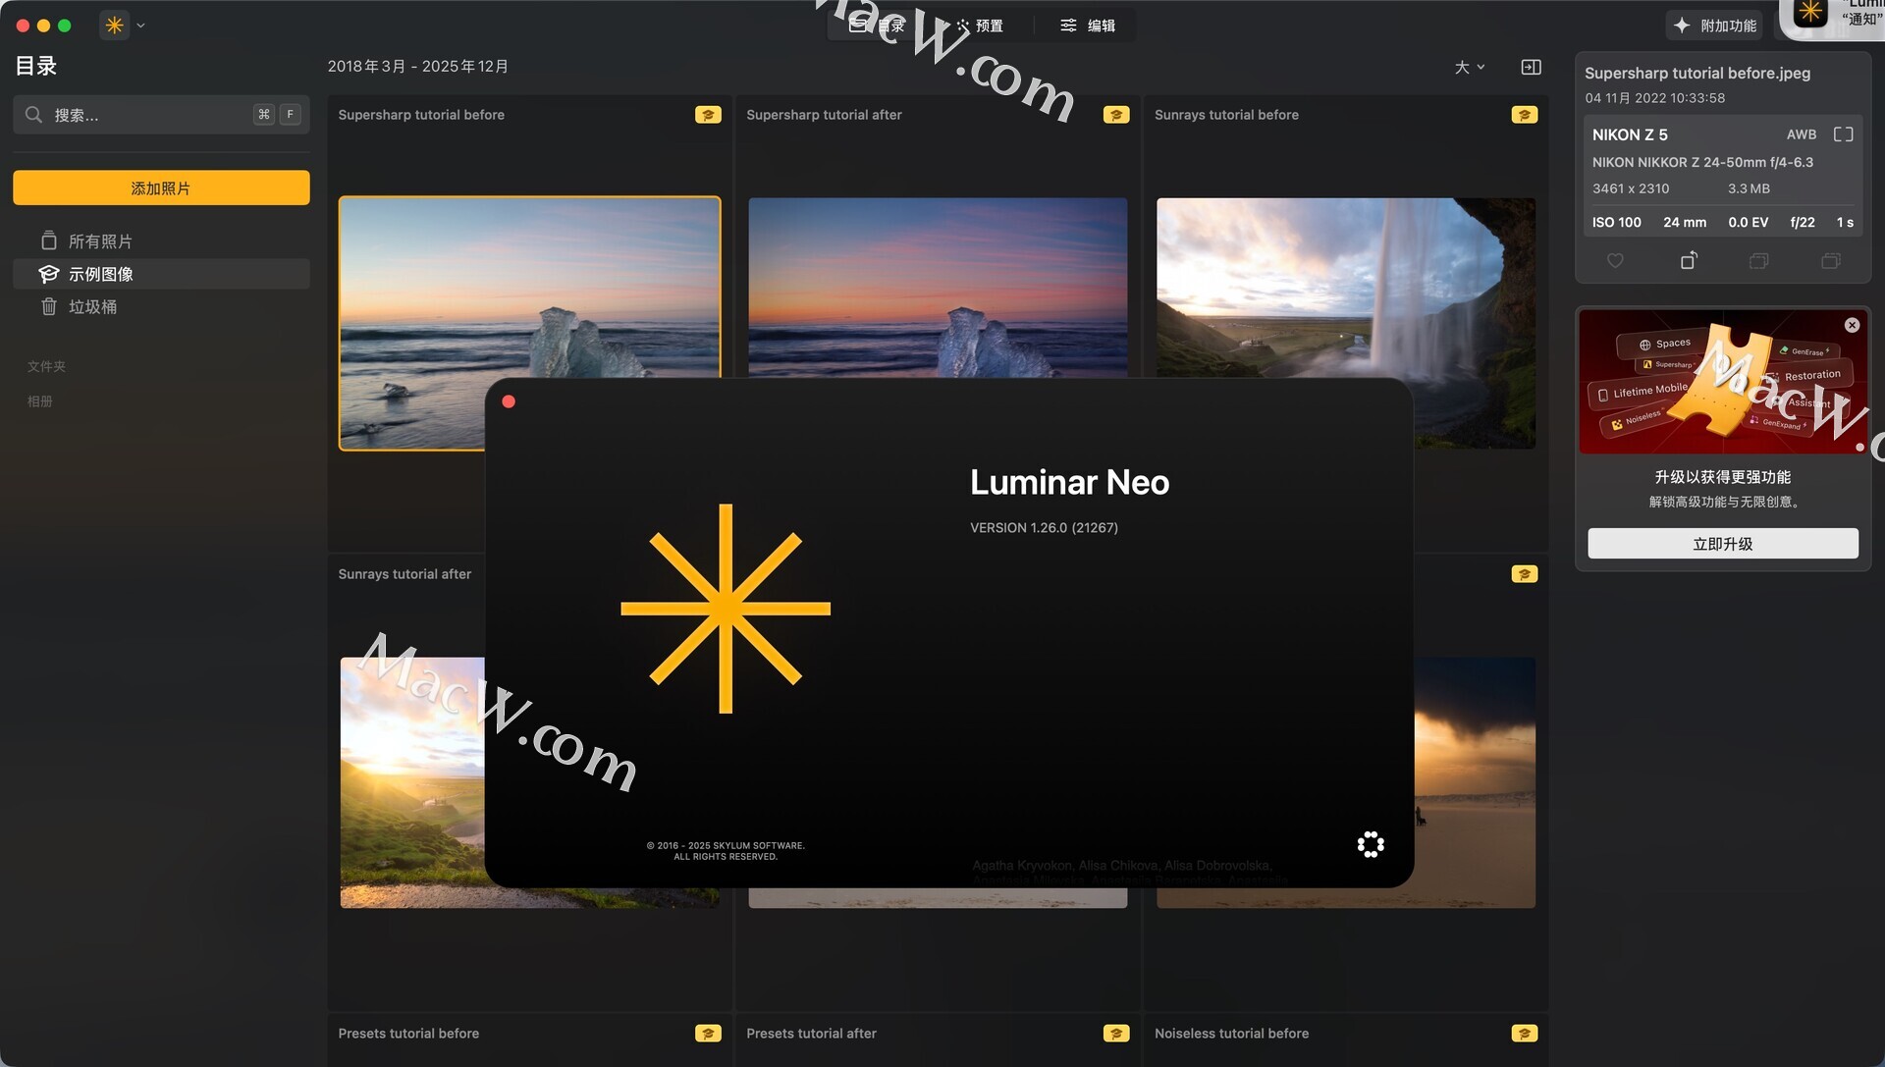The image size is (1885, 1067).
Task: Select 示例图像 sample images item
Action: (100, 274)
